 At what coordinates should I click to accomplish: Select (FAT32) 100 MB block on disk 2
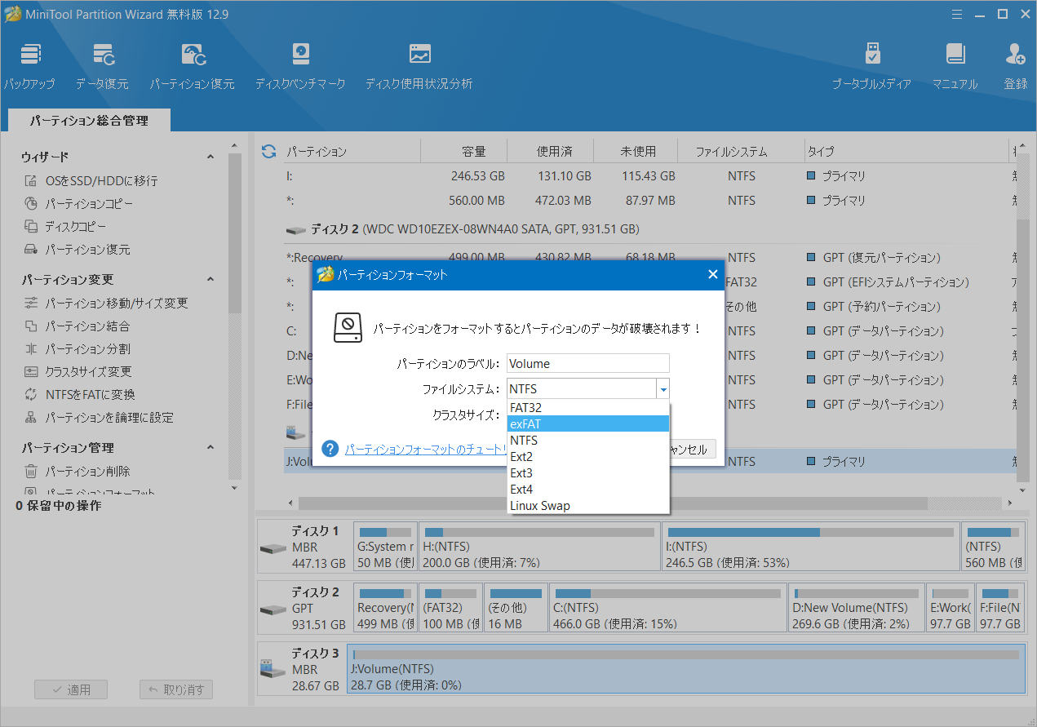tap(450, 608)
